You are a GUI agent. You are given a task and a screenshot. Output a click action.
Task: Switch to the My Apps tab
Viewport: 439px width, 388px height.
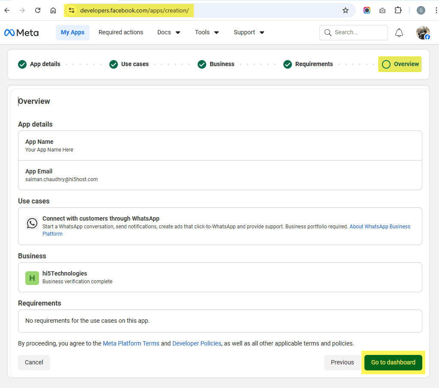coord(72,32)
